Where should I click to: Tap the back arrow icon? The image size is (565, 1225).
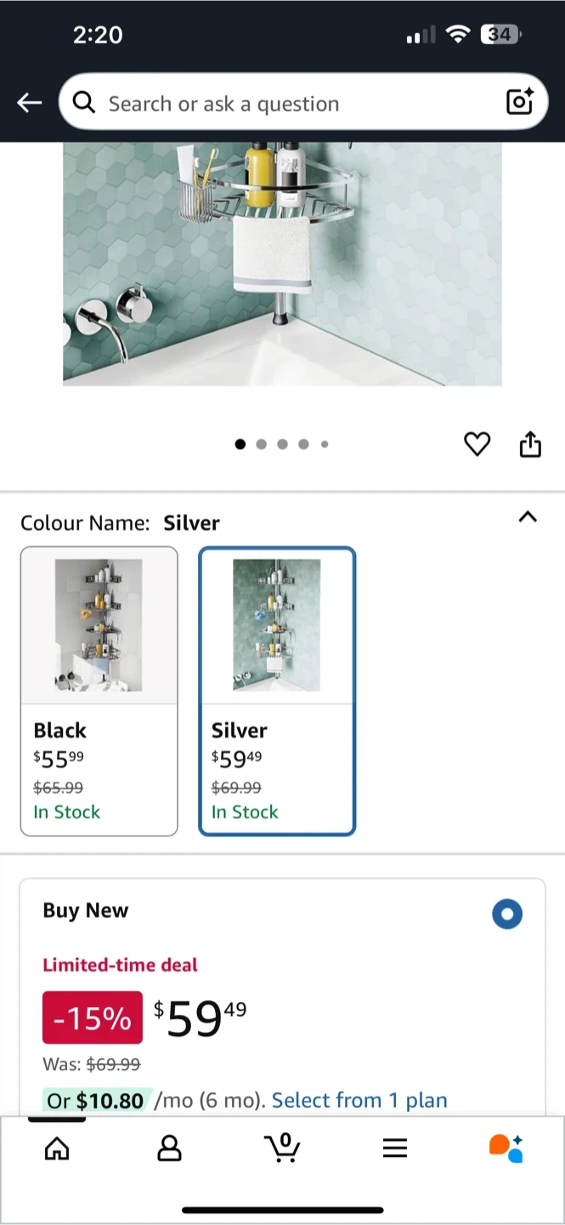29,103
